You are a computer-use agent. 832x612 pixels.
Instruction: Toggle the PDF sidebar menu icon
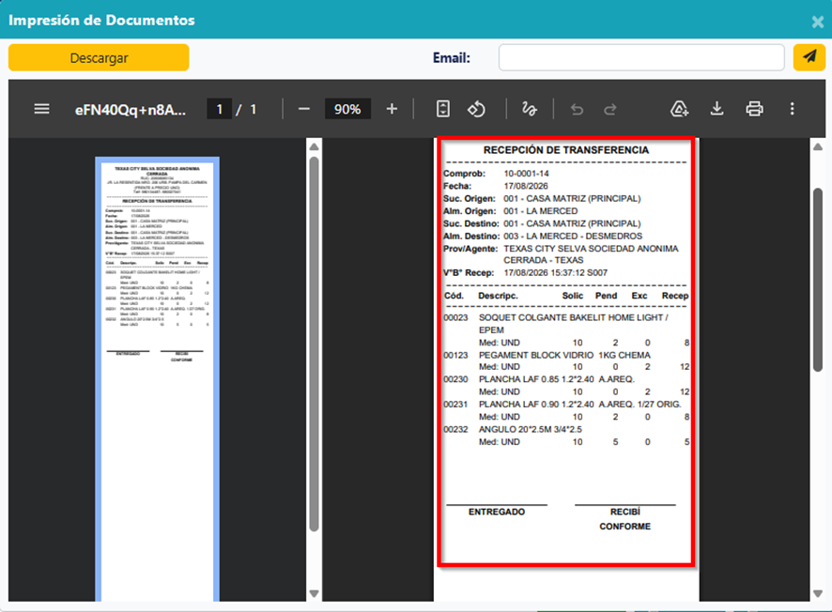[x=42, y=109]
